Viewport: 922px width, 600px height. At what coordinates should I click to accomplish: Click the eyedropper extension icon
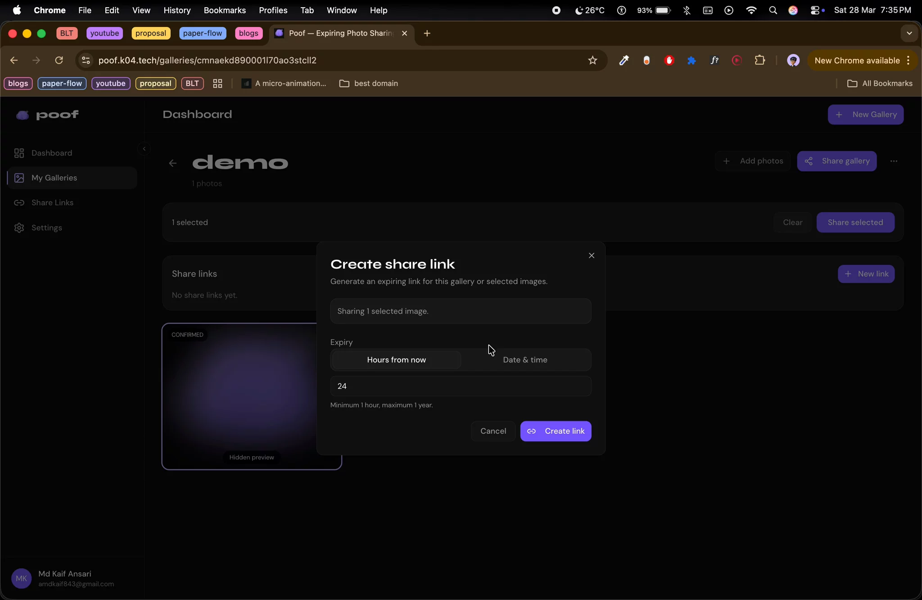pyautogui.click(x=624, y=60)
